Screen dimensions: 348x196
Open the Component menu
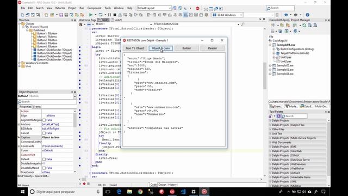[x=94, y=8]
